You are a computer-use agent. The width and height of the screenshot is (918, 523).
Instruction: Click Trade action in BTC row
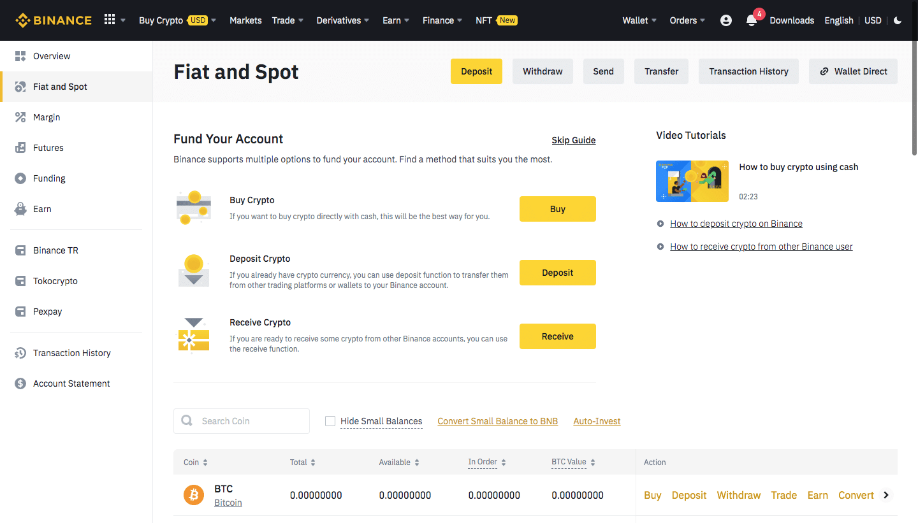[x=783, y=495]
